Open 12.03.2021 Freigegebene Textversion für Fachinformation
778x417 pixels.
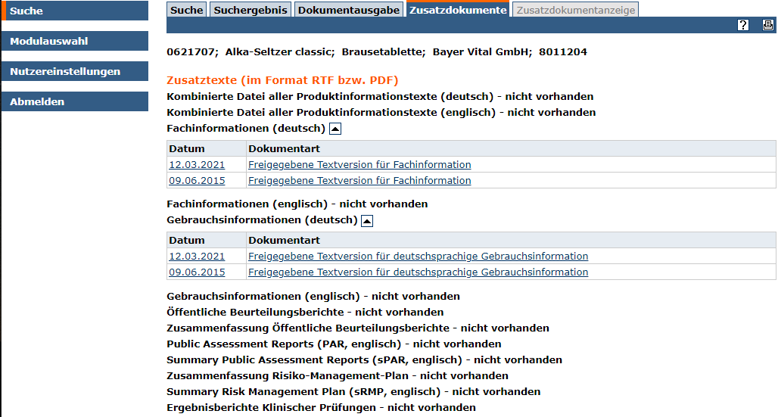(x=359, y=165)
